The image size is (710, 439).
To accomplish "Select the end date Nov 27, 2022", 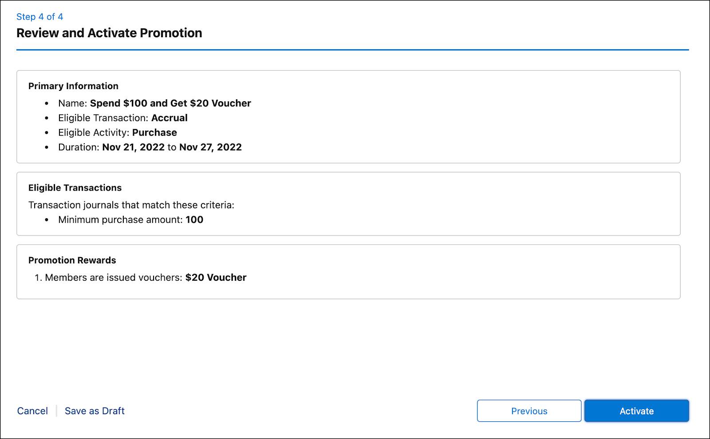I will click(x=211, y=147).
